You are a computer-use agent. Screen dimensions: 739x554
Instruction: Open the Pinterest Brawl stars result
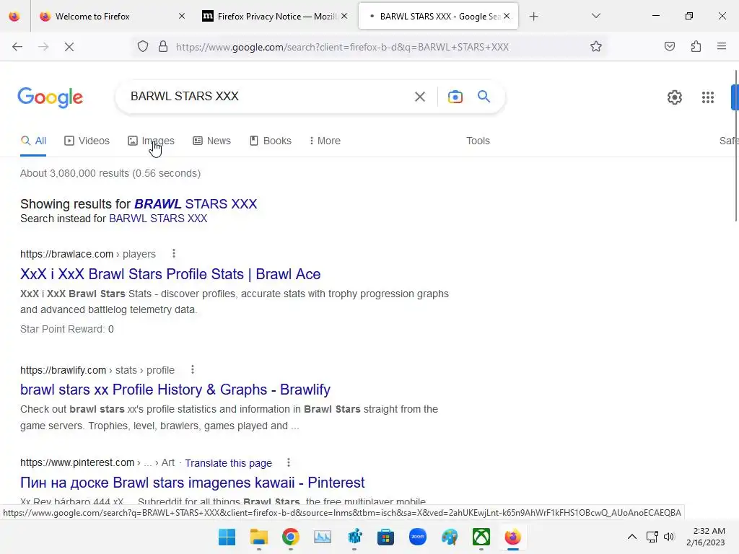coord(192,483)
